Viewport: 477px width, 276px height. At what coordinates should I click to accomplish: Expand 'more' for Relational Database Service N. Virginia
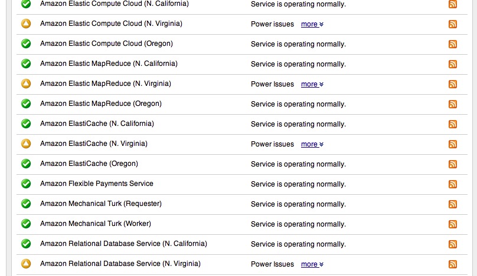(312, 264)
